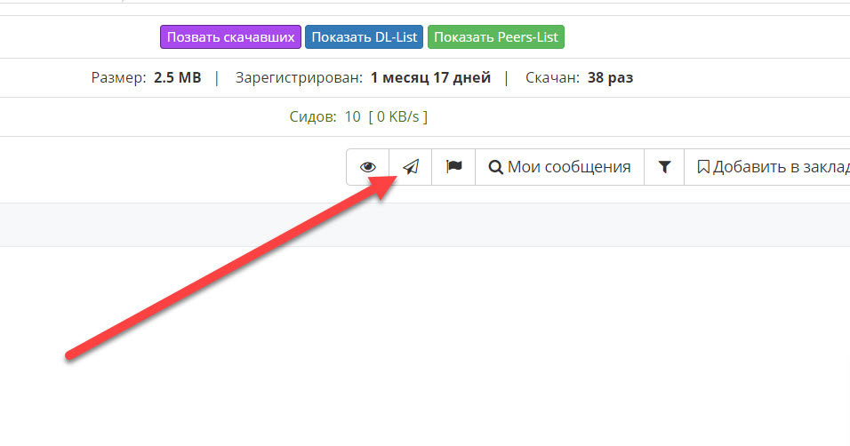Screen dimensions: 850x446
Task: Click the paper plane send icon
Action: pos(411,167)
